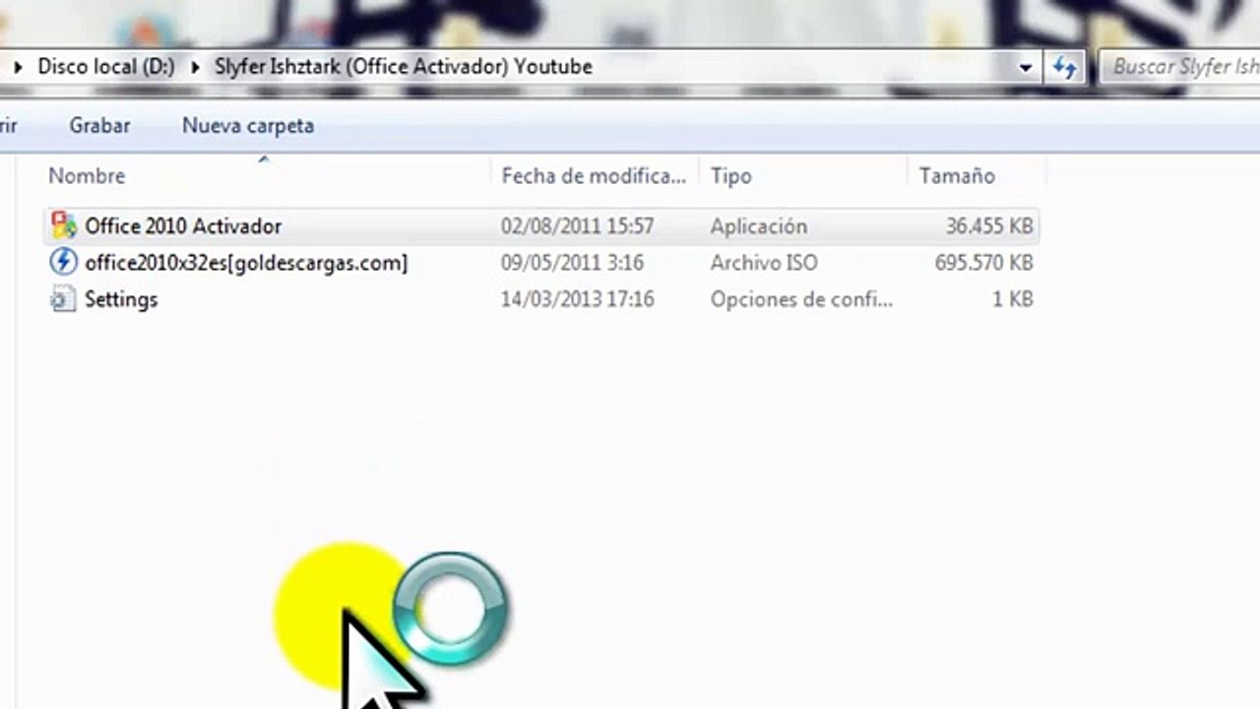
Task: Click the size value '36.455 KB'
Action: pyautogui.click(x=989, y=226)
